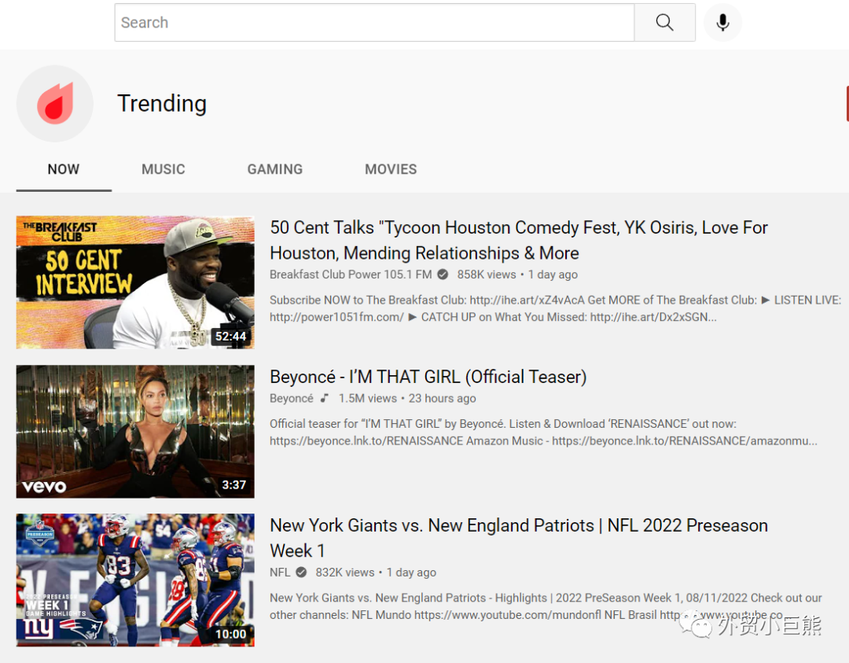
Task: Visit the Beyoncé channel name link
Action: 292,398
